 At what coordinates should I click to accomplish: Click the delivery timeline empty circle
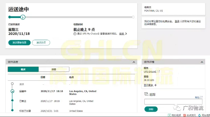point(12,84)
